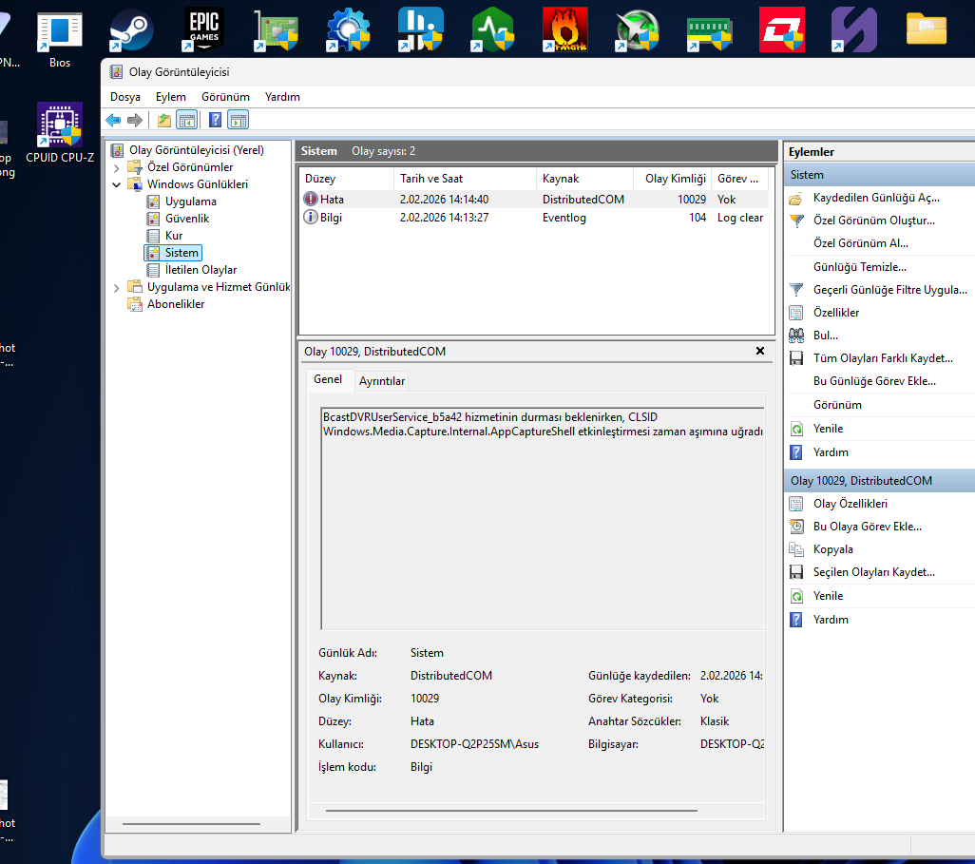Select Kur log in tree
This screenshot has width=975, height=864.
click(x=174, y=236)
